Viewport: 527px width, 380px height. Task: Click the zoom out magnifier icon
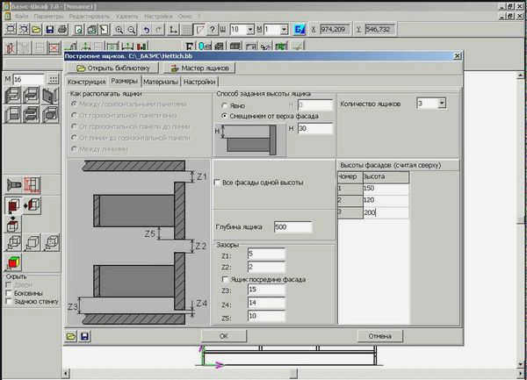click(132, 30)
